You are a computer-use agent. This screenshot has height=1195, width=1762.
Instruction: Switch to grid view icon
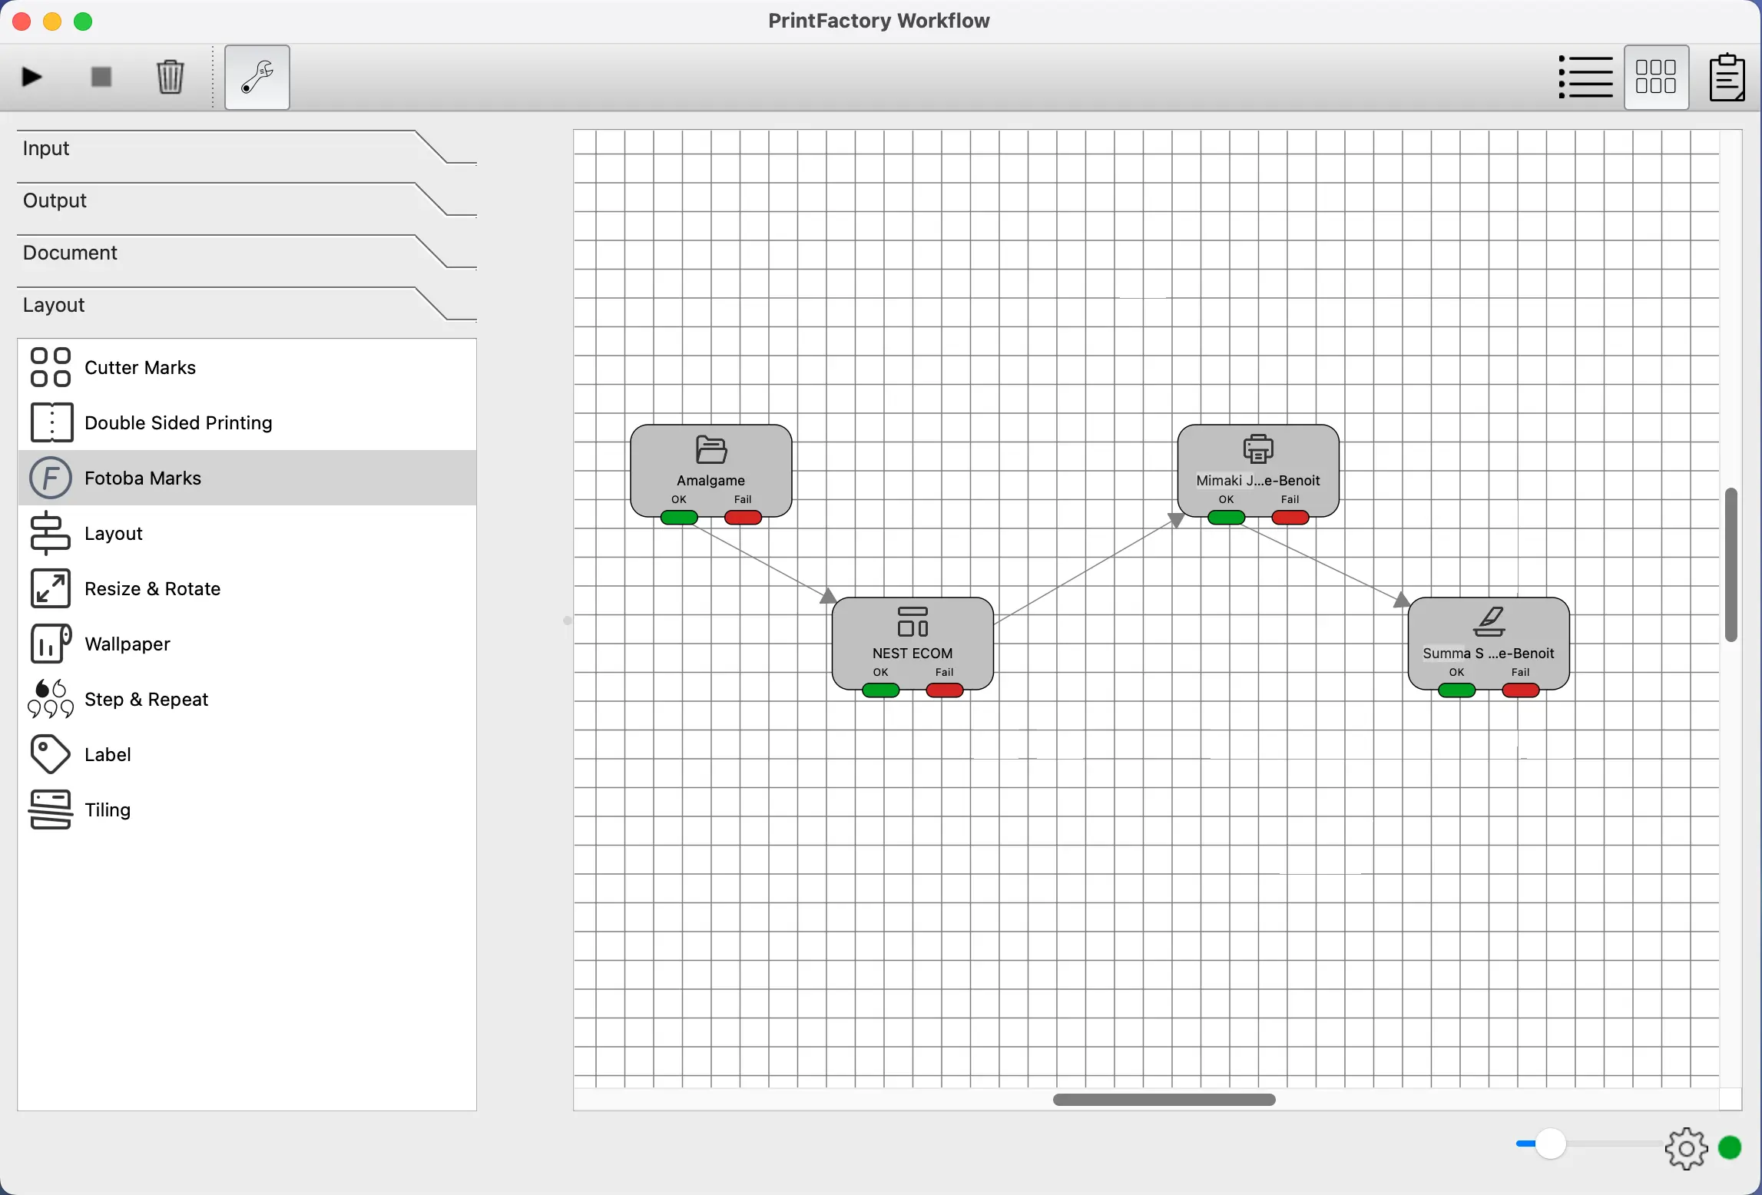tap(1656, 77)
